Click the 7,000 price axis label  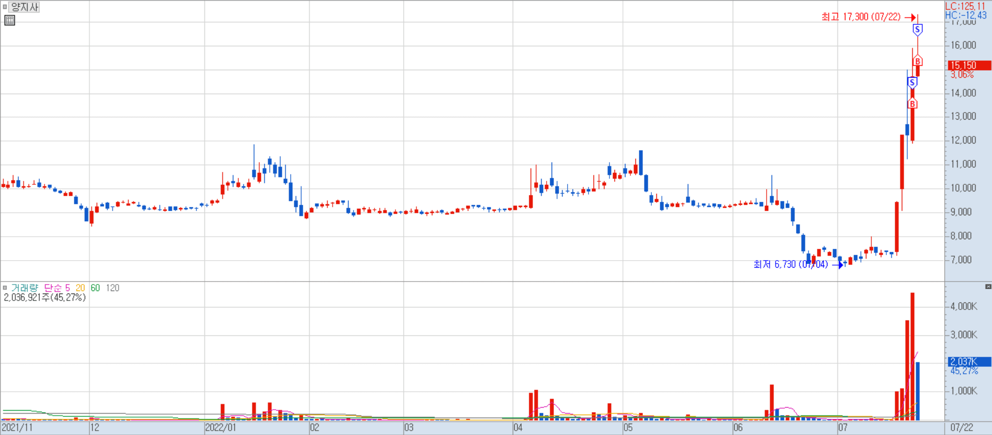pos(961,260)
